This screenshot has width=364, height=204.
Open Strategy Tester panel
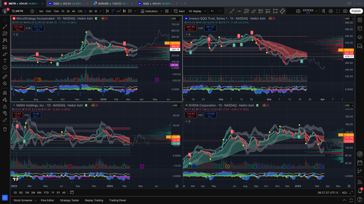[69, 200]
